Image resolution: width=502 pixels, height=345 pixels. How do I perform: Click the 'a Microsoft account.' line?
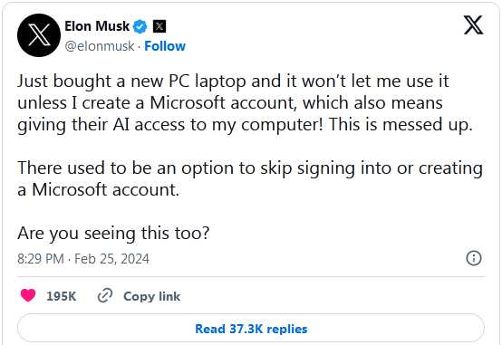tap(98, 189)
